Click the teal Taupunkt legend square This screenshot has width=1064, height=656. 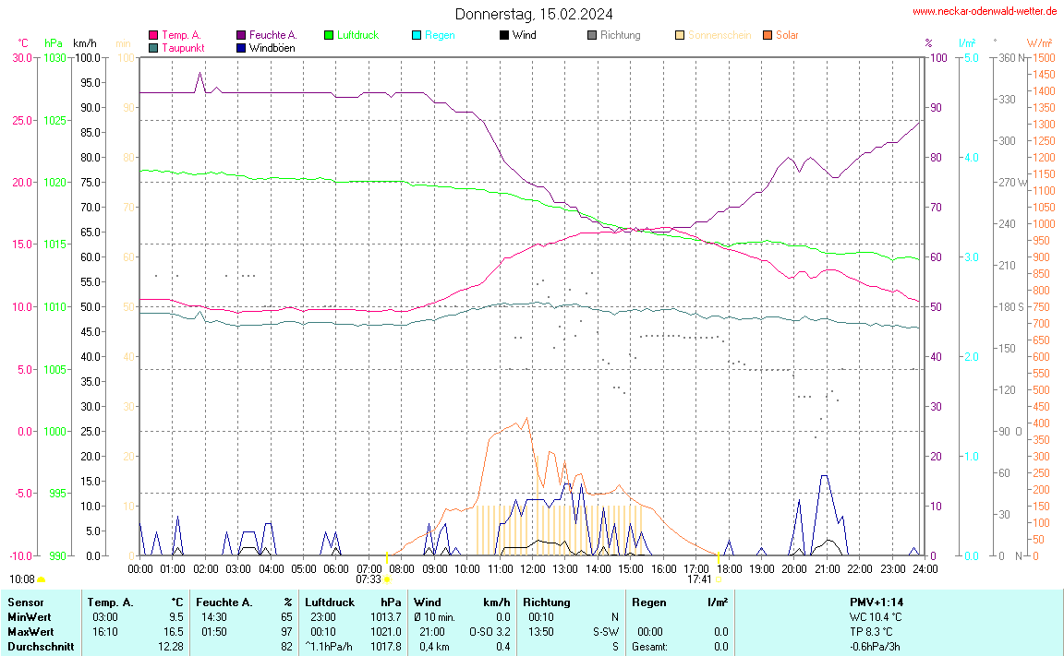click(153, 48)
